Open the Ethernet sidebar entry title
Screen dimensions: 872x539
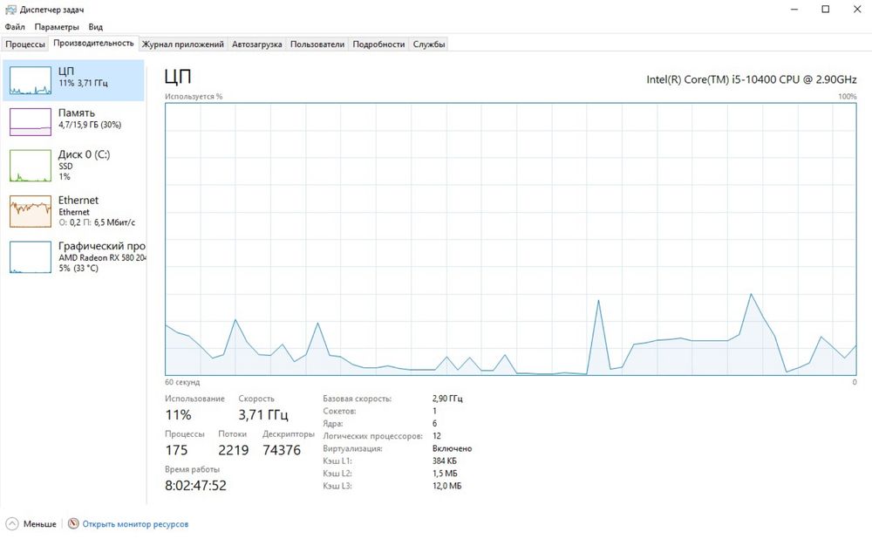click(78, 201)
